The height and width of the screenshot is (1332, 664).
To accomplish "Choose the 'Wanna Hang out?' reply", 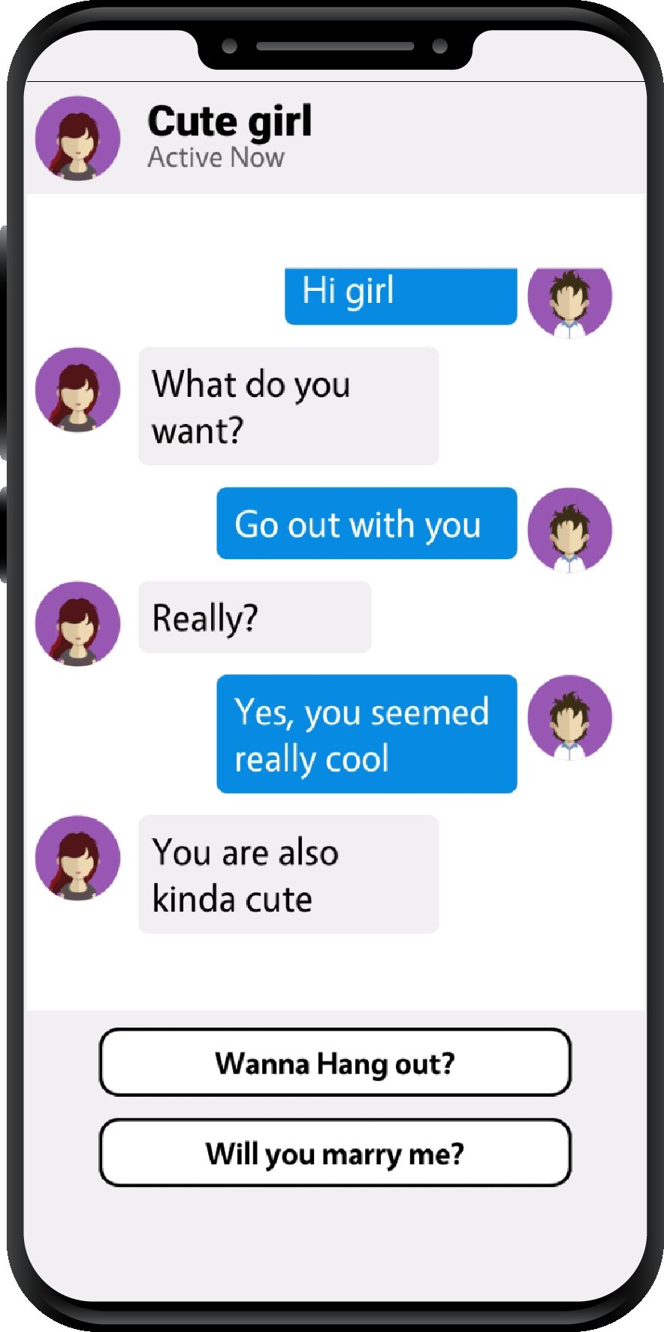I will [335, 1062].
